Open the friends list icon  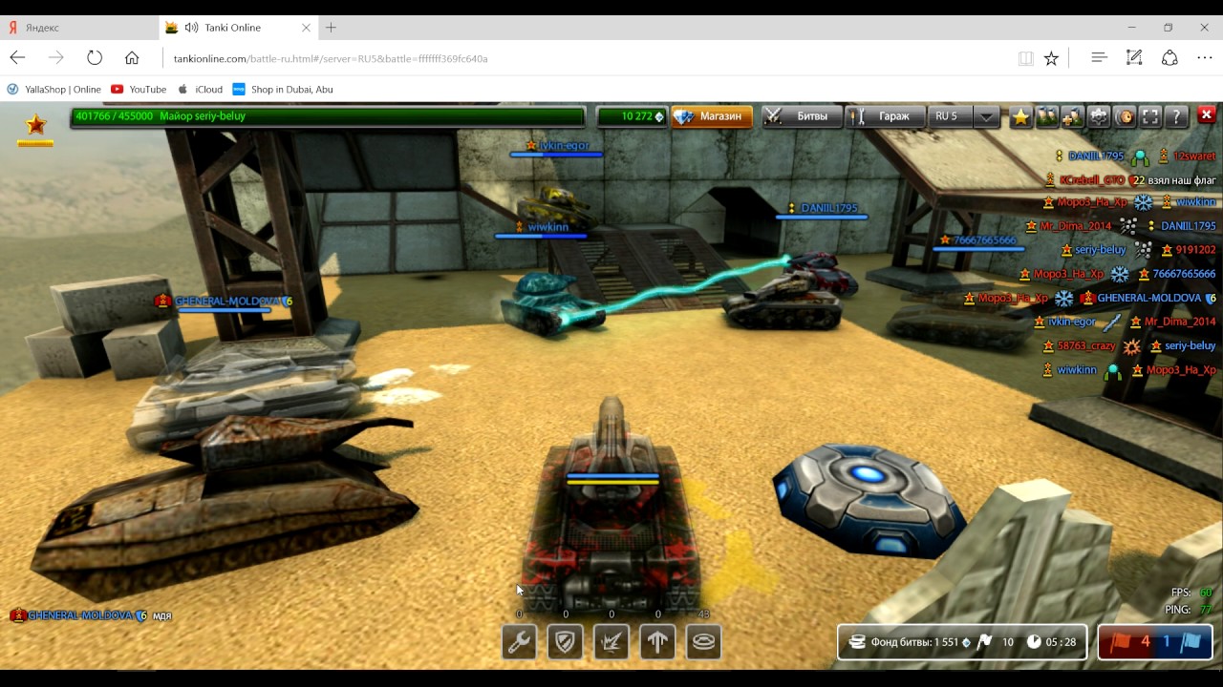[x=1047, y=116]
